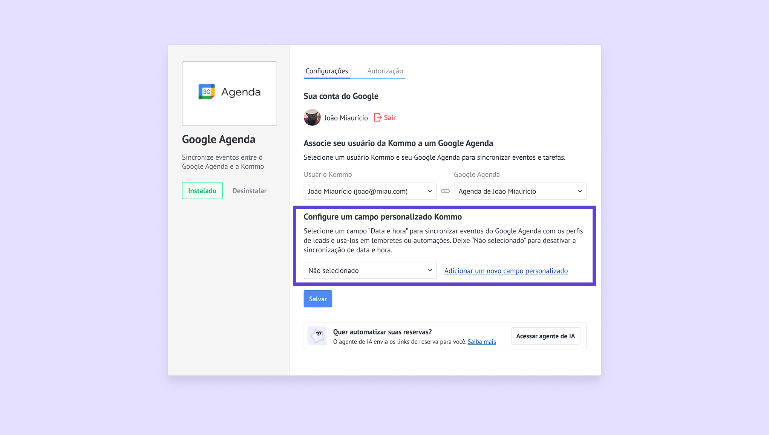Click the Google Agenda dropdown chevron arrow

pyautogui.click(x=580, y=191)
